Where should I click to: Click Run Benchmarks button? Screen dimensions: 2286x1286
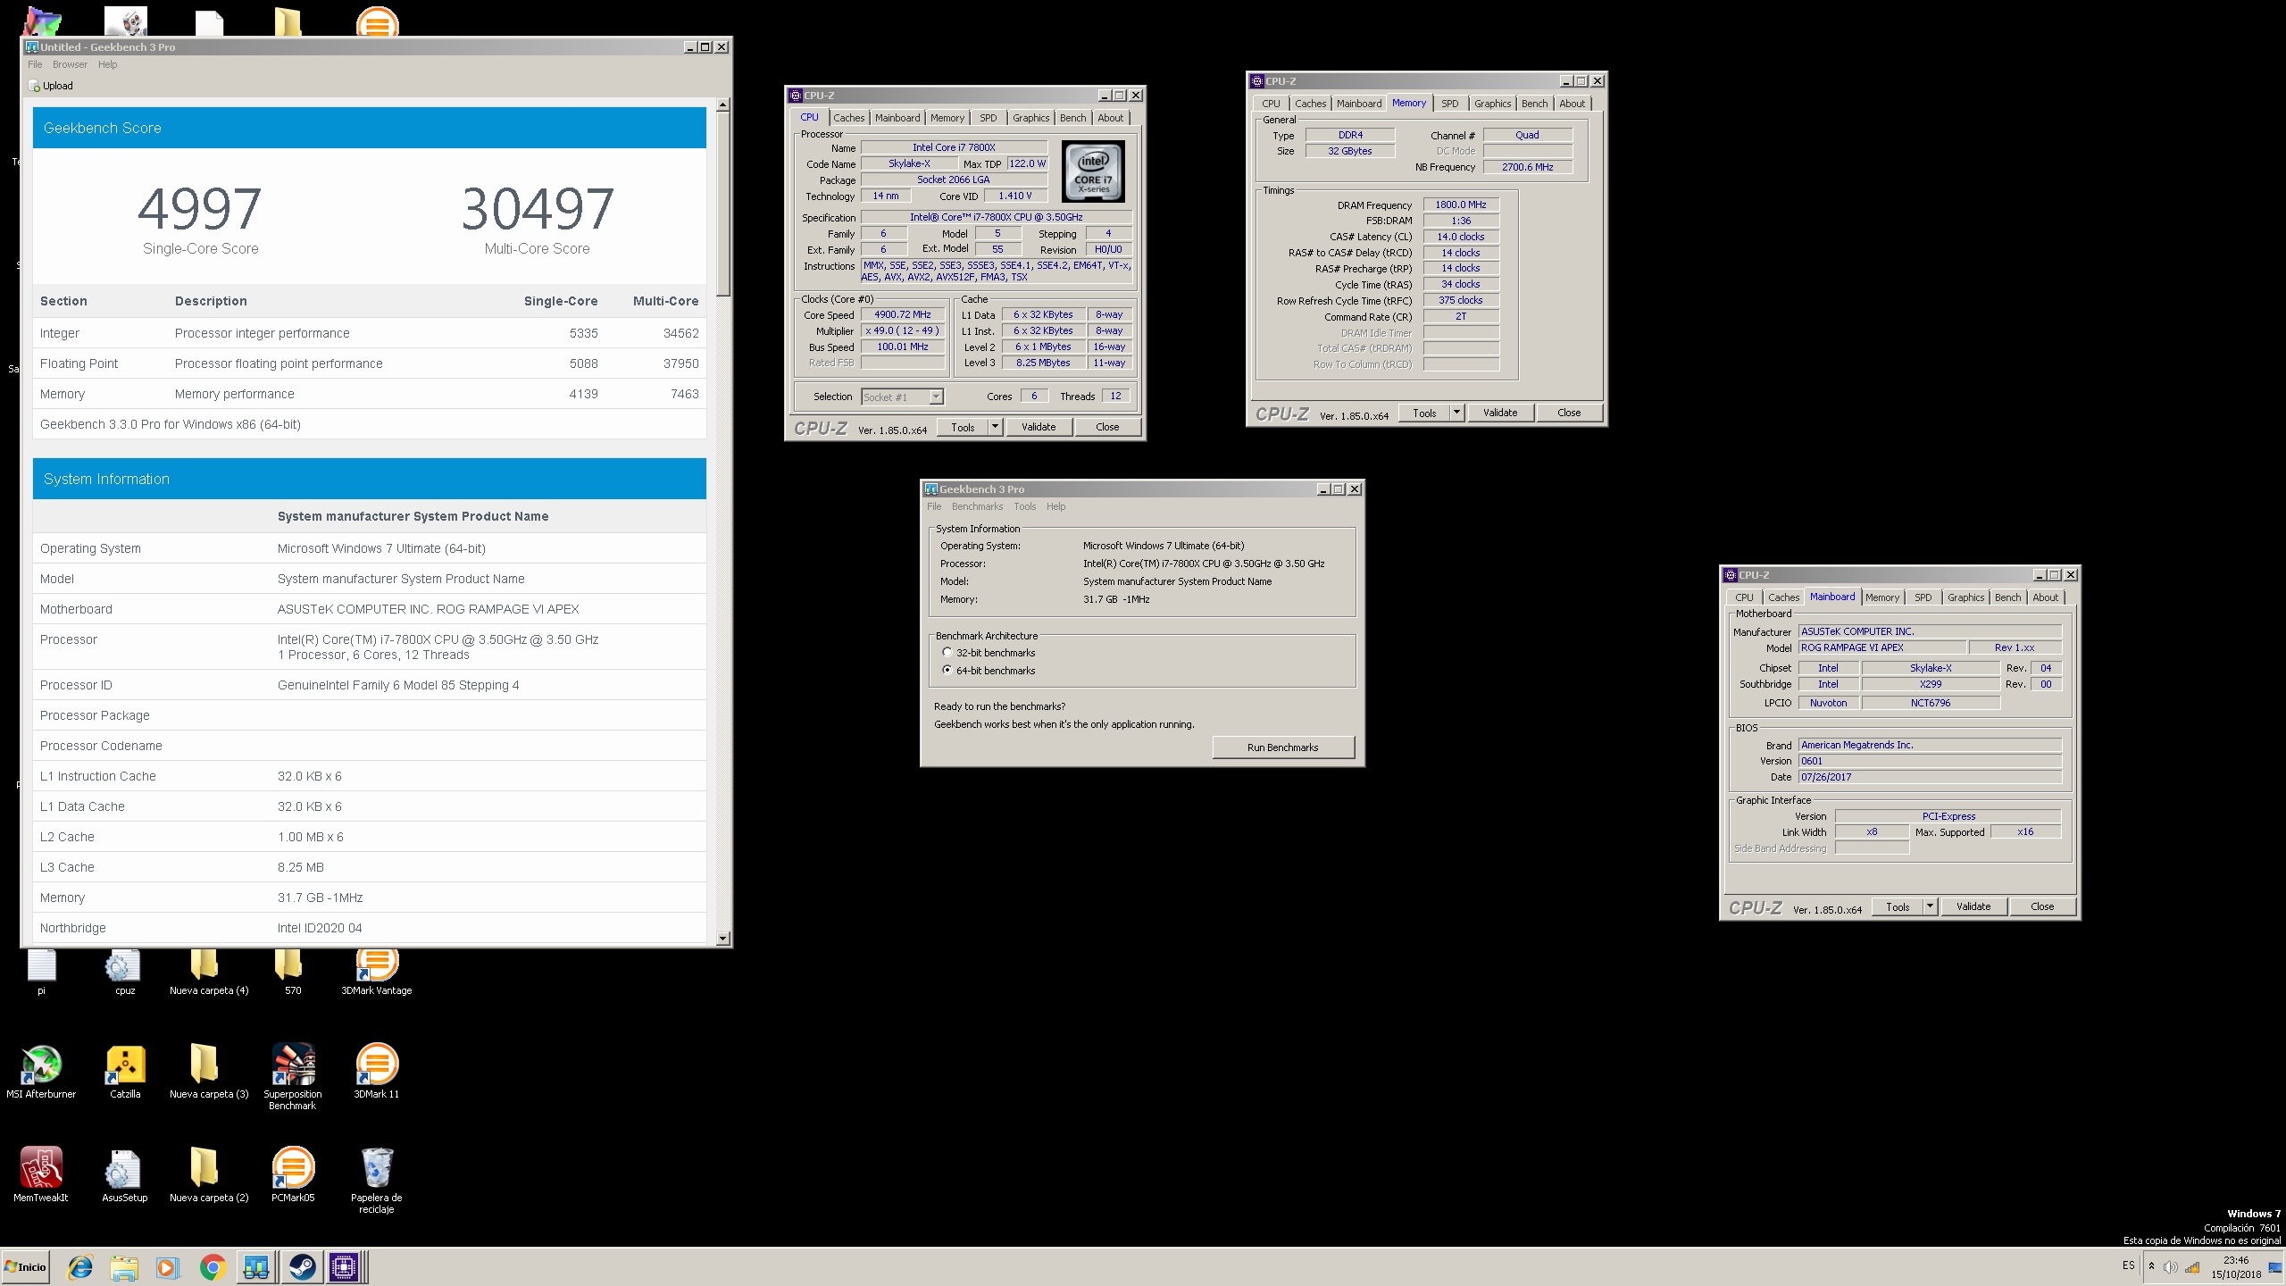[x=1282, y=747]
